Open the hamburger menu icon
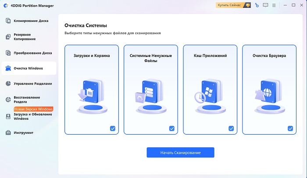This screenshot has width=307, height=178. [x=274, y=6]
